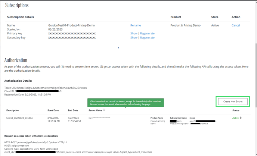The image size is (257, 156).
Task: Cancel the Product & Pricing Demo subscription
Action: [x=236, y=25]
